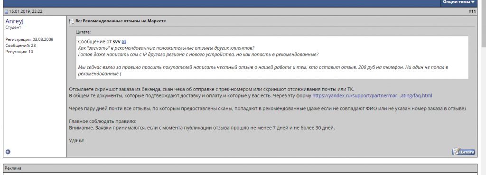Click AnreyJ offline status icon
486x175 pixels.
click(8, 152)
